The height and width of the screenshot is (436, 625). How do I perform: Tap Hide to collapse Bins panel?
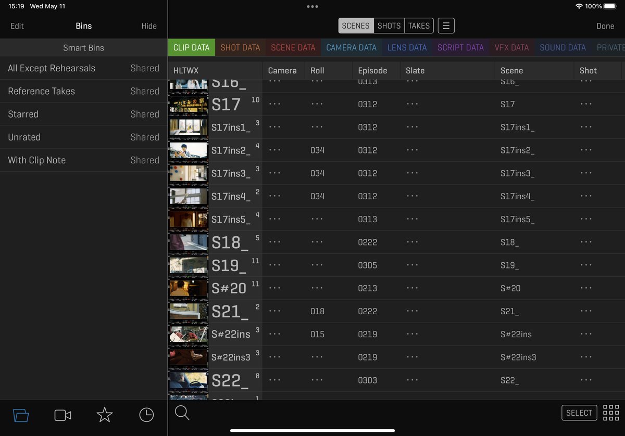[x=149, y=26]
